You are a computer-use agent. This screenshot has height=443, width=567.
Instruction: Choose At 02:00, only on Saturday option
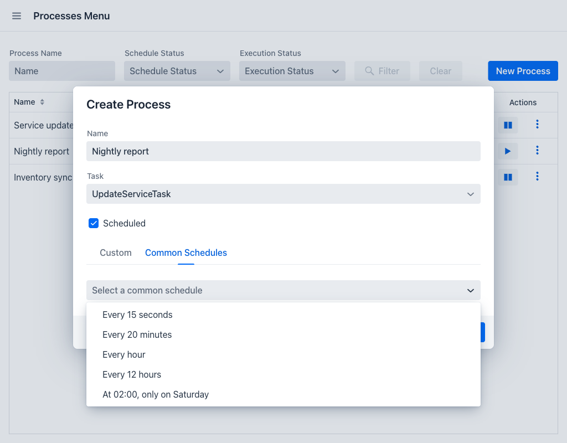(283, 394)
